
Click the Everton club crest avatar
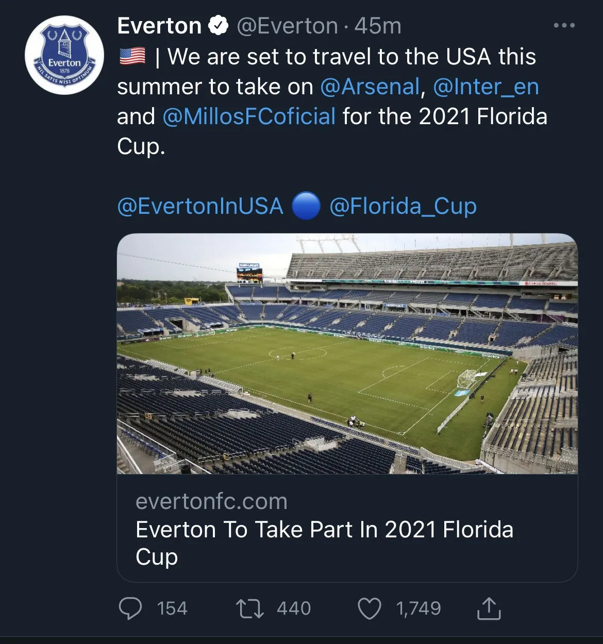click(64, 55)
